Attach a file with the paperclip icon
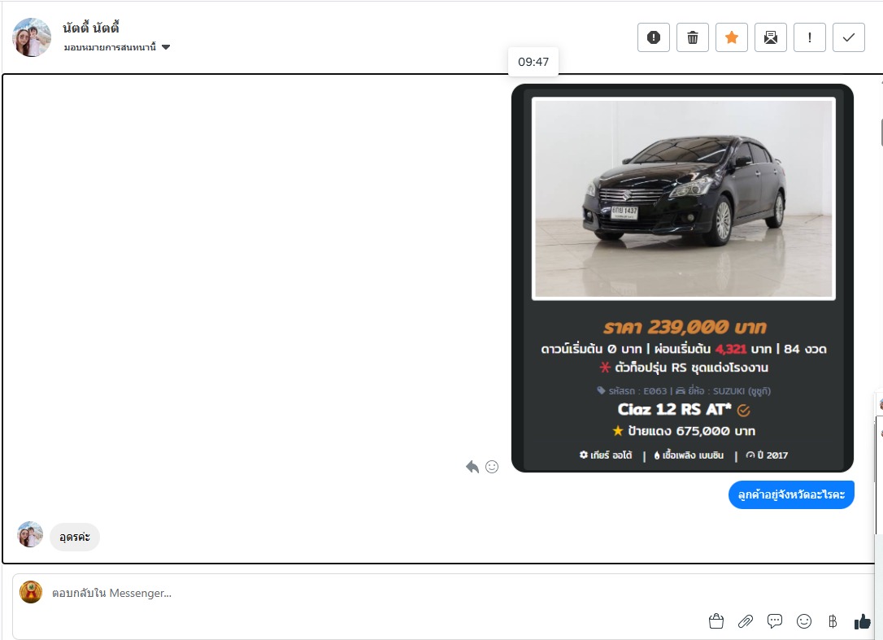This screenshot has height=640, width=883. point(746,620)
